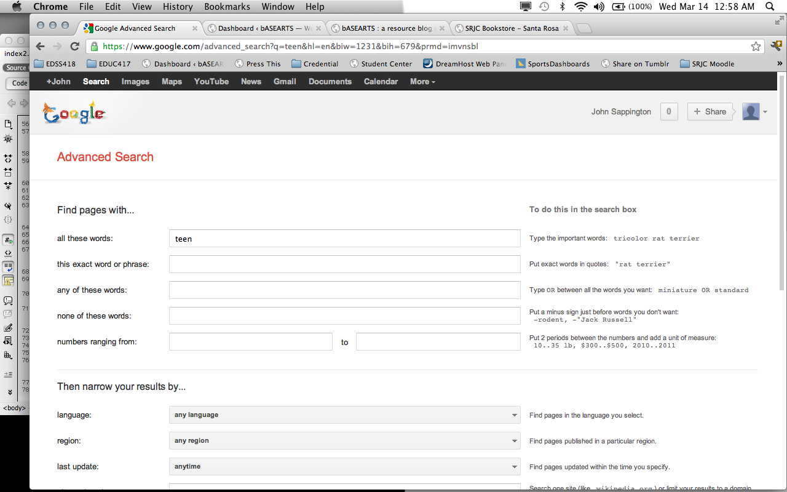Screen dimensions: 787x492
Task: Click none of these words field
Action: [x=345, y=316]
